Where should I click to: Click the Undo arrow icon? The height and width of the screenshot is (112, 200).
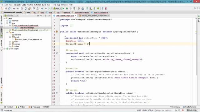pos(14,8)
